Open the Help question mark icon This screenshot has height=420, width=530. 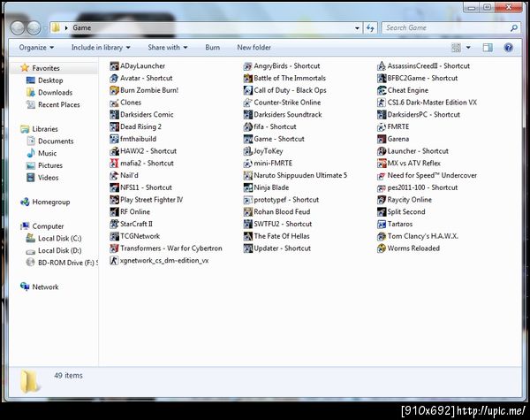pos(508,48)
